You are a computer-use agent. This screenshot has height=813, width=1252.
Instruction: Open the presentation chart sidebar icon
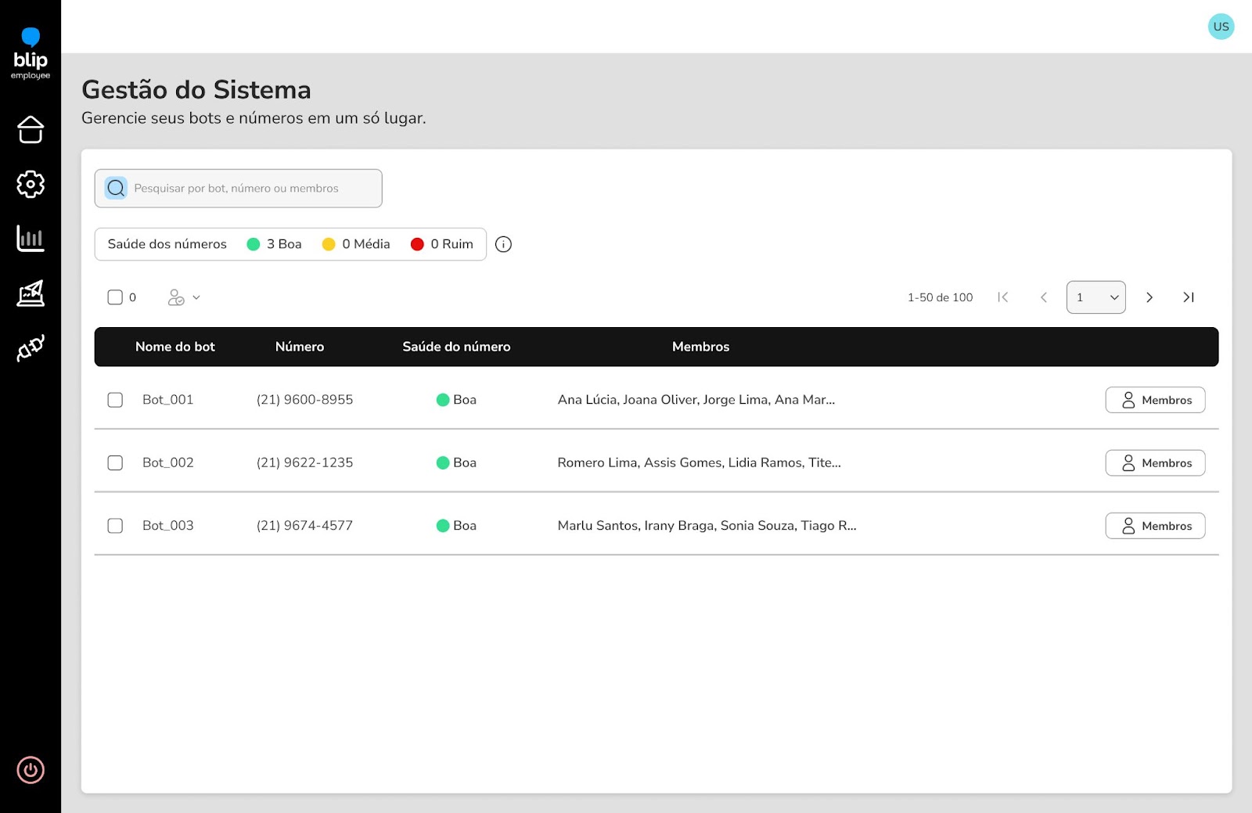(x=31, y=293)
